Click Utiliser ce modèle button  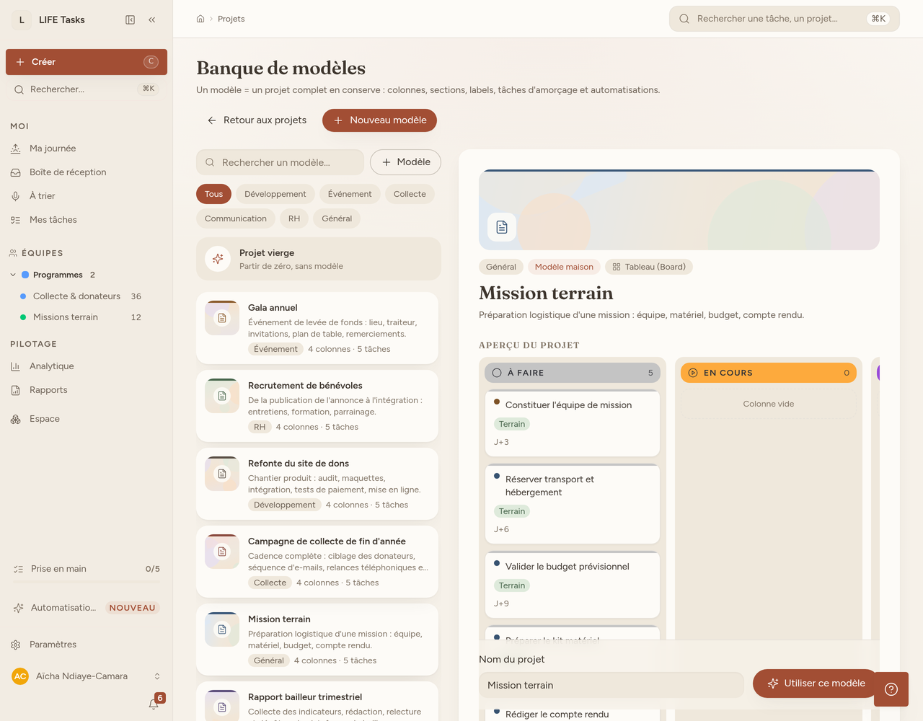click(816, 684)
